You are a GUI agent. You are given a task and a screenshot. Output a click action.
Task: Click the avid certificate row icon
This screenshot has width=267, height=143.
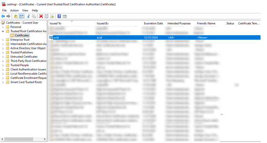[x=51, y=38]
